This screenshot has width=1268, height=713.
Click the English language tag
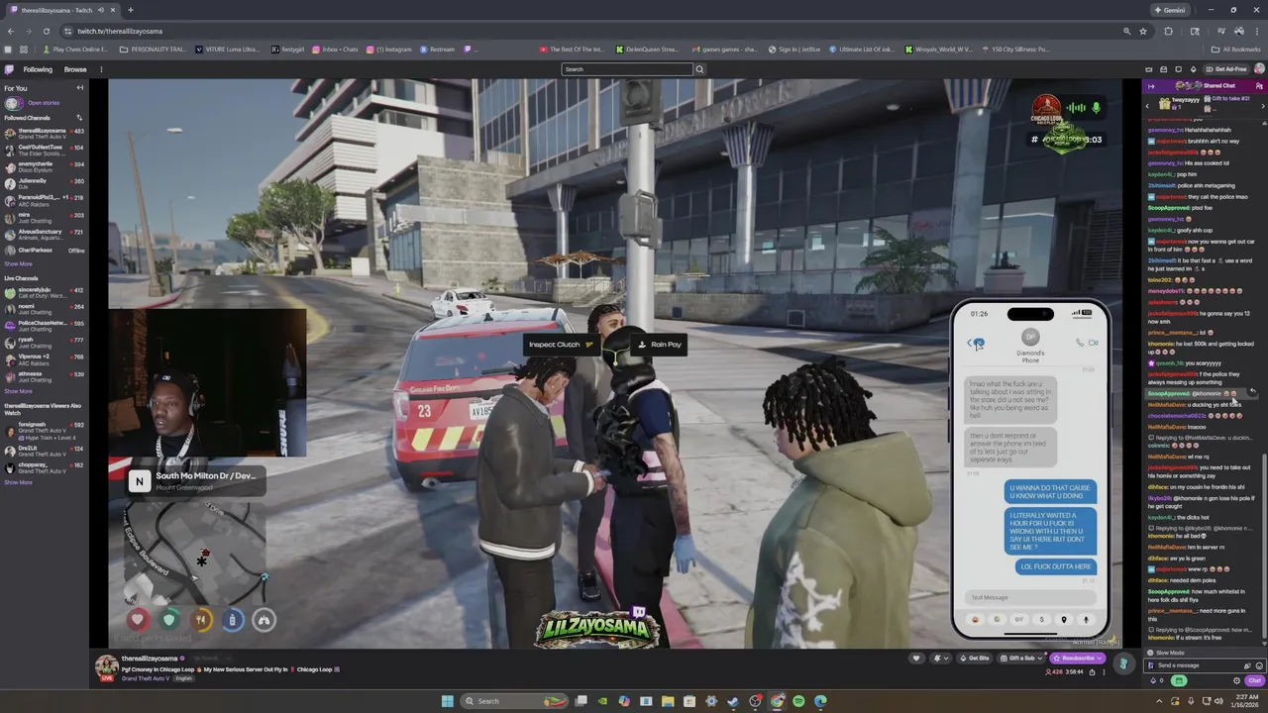pyautogui.click(x=184, y=678)
